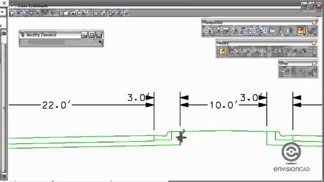Close the Modify Element dialog
Screen dimensions: 324x182
click(99, 35)
